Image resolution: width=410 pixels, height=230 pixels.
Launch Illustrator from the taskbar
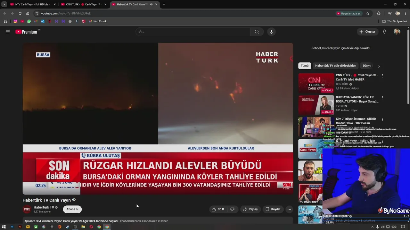click(x=20, y=227)
